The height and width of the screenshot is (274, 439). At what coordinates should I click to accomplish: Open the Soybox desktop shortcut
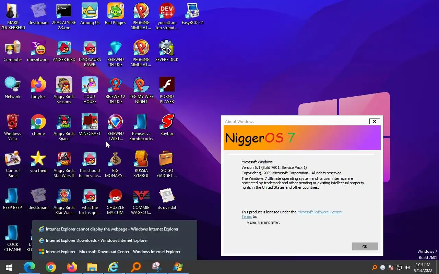pyautogui.click(x=167, y=125)
